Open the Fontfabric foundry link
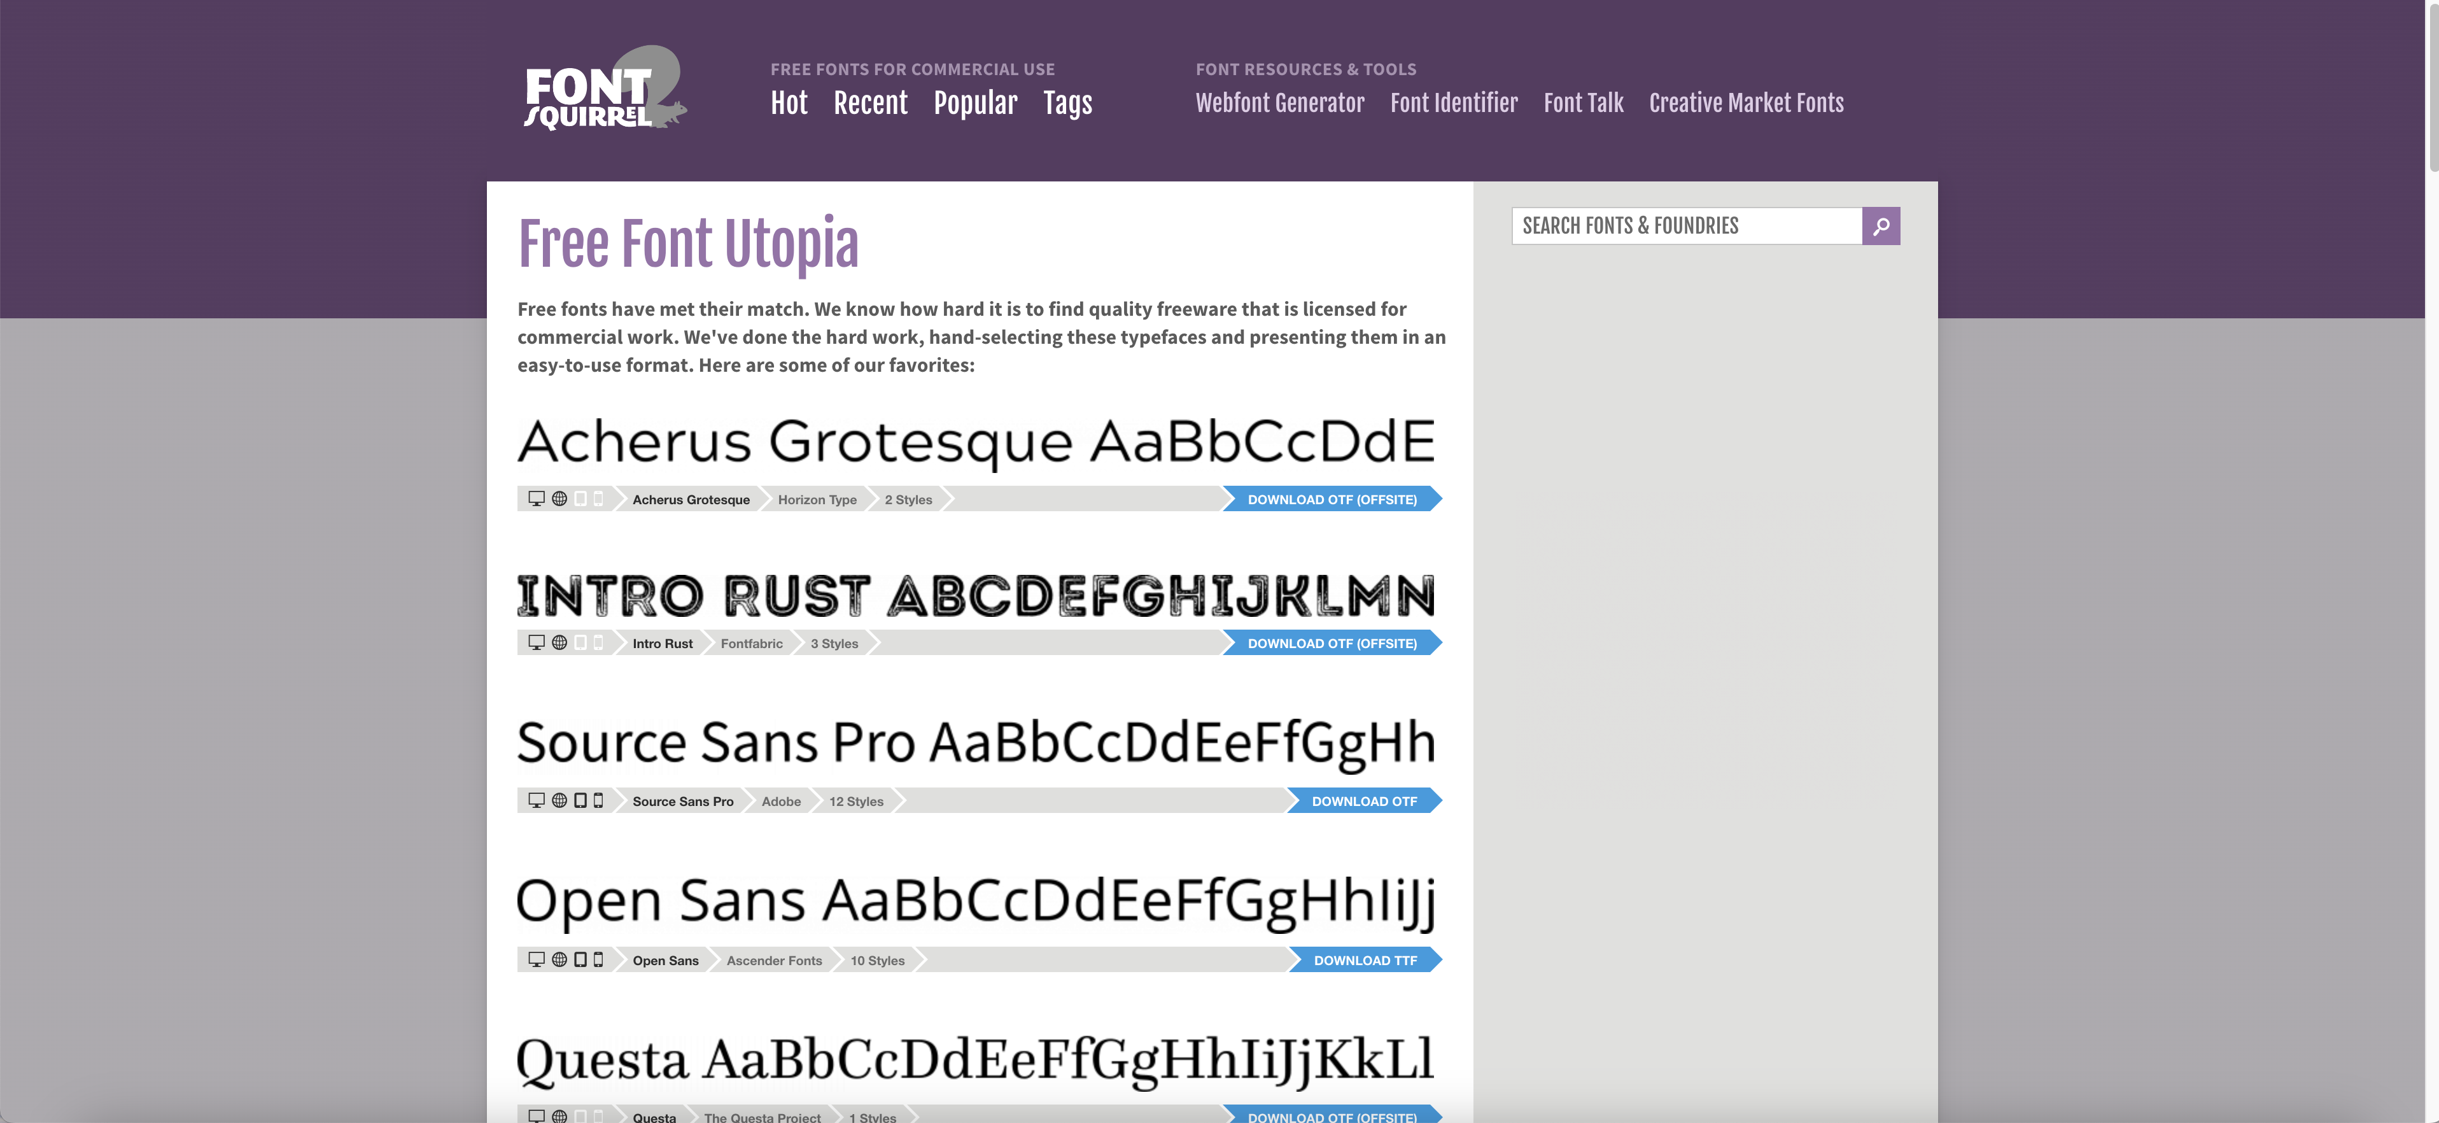The image size is (2439, 1123). (752, 644)
